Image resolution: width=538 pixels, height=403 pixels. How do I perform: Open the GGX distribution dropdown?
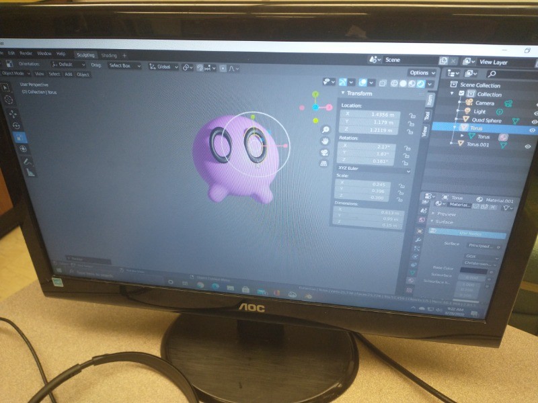pyautogui.click(x=482, y=257)
